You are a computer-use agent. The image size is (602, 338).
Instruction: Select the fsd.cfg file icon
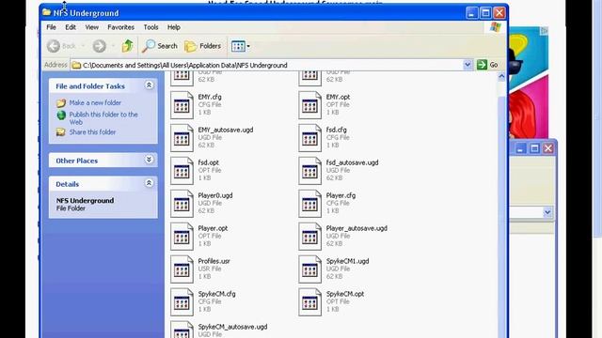pos(309,138)
